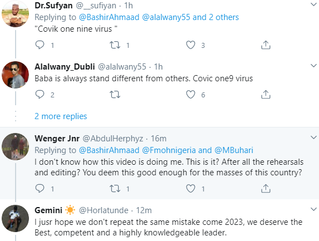Open Gemini's profile picture
This screenshot has height=241, width=319.
point(15,218)
